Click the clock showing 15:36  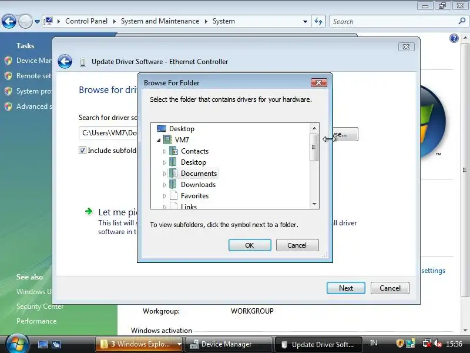click(454, 344)
